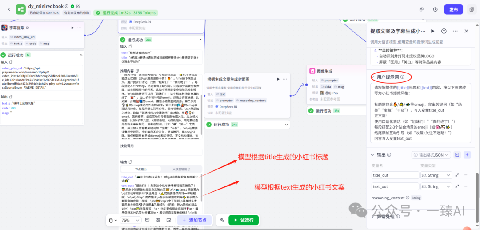
Task: Expand 图像生成 运行成功 18s result panel
Action: pos(336,111)
